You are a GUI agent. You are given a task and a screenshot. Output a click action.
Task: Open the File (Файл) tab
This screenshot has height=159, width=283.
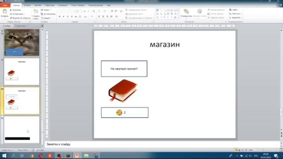(x=5, y=5)
